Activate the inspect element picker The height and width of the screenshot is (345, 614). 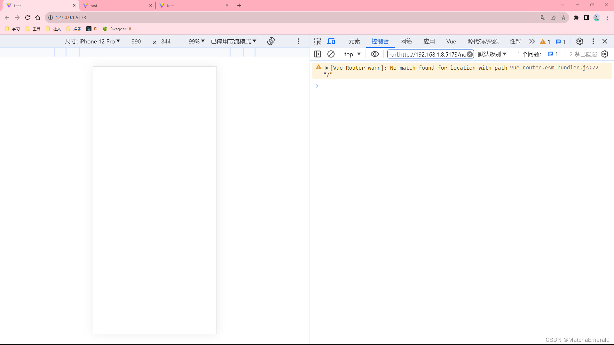pos(318,41)
